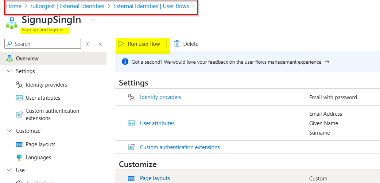Viewport: 380px width, 183px height.
Task: Click the Identity providers icon in Settings table
Action: tap(131, 97)
